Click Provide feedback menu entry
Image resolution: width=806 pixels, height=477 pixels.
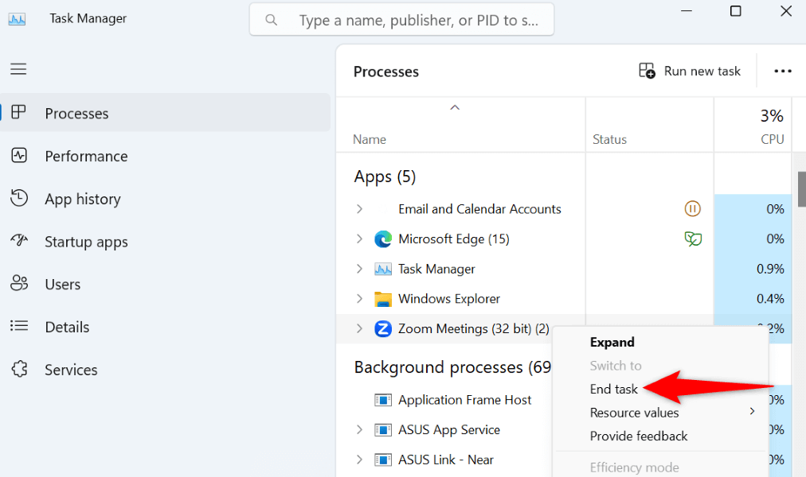[x=638, y=436]
